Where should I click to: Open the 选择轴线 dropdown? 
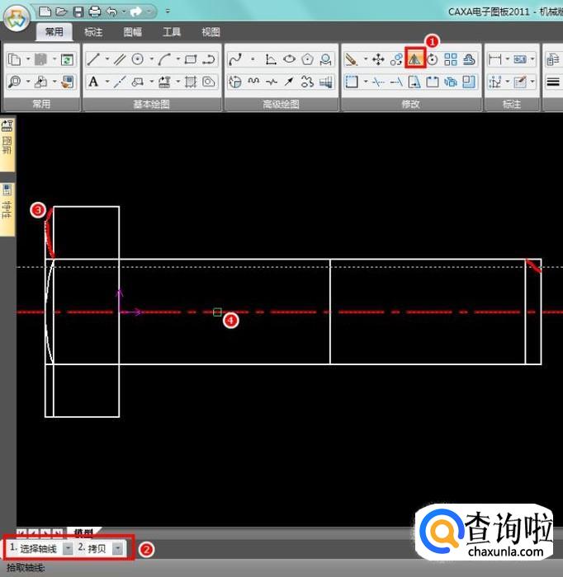68,548
